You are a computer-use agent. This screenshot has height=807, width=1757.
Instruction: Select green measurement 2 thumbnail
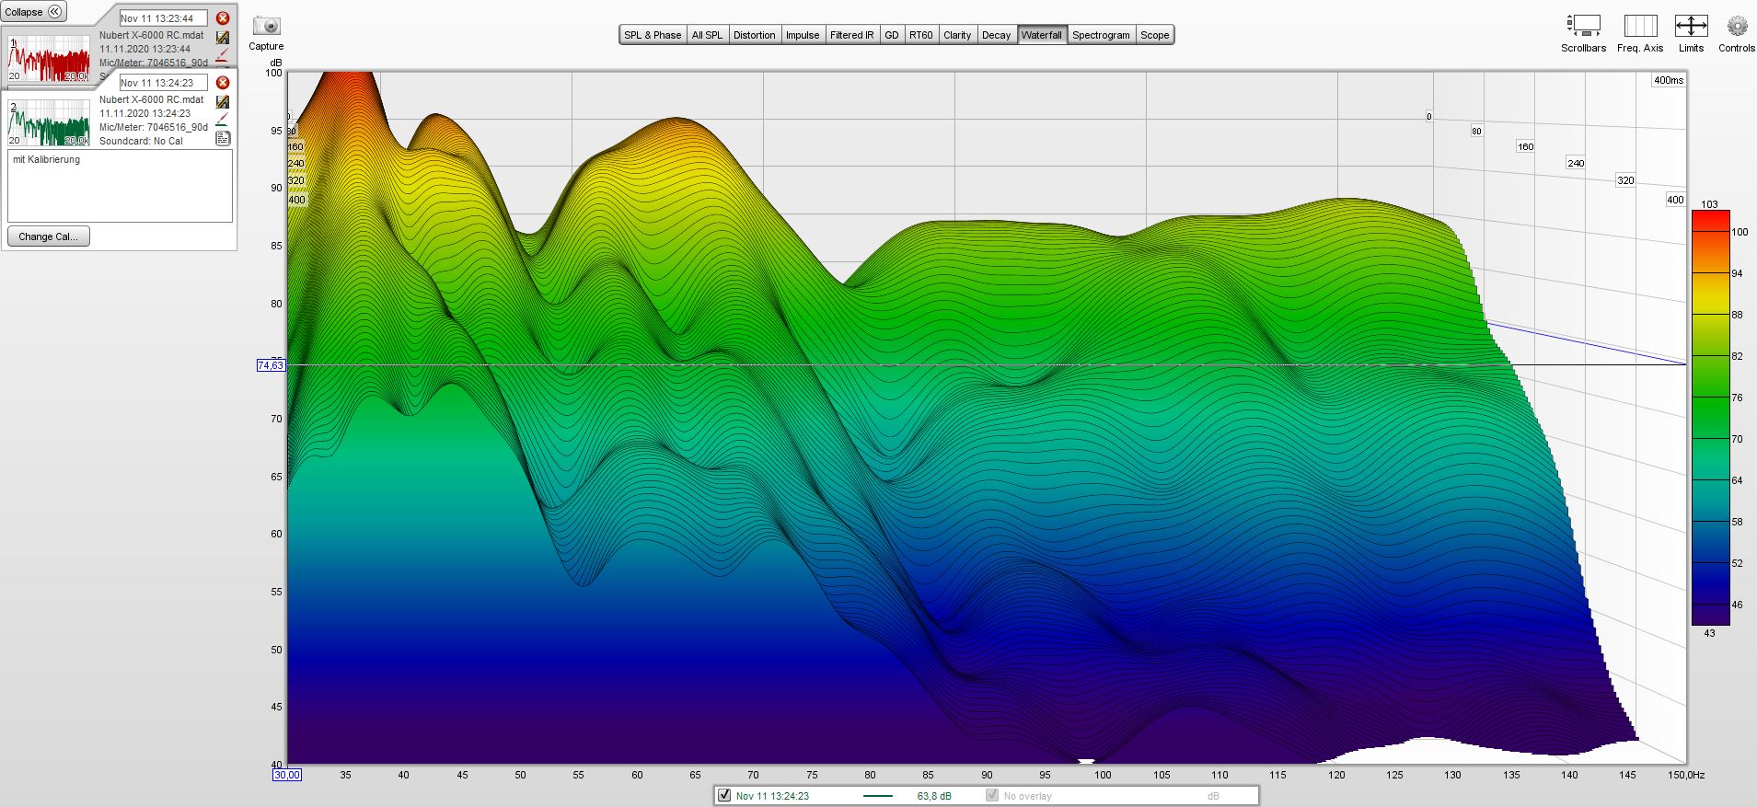[49, 122]
